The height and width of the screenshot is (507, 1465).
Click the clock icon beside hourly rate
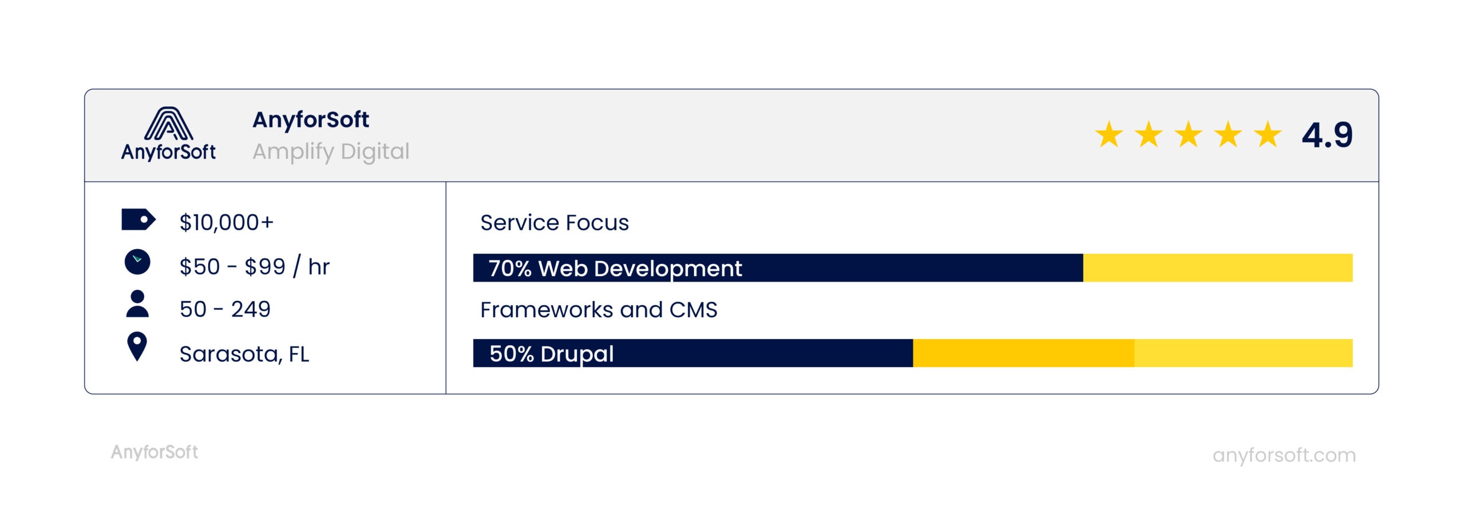pyautogui.click(x=137, y=262)
